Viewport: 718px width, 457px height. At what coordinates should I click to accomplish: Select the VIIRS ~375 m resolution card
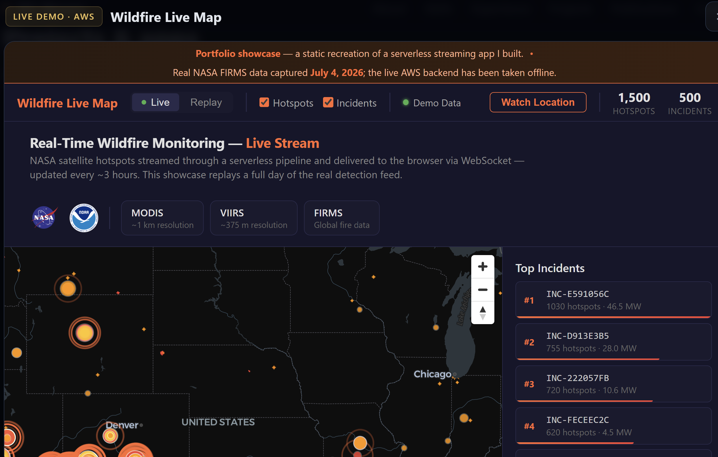coord(253,218)
